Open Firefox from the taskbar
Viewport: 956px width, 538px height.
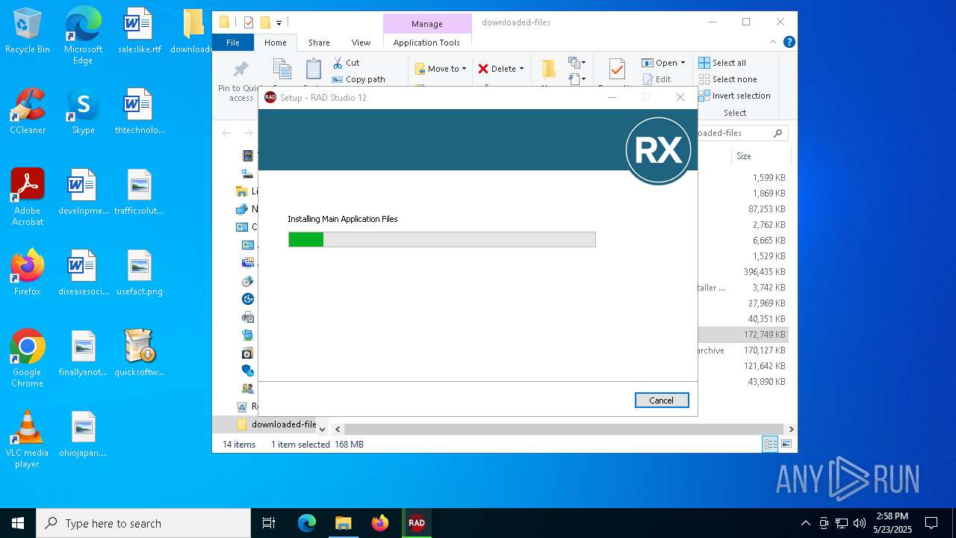click(x=380, y=523)
